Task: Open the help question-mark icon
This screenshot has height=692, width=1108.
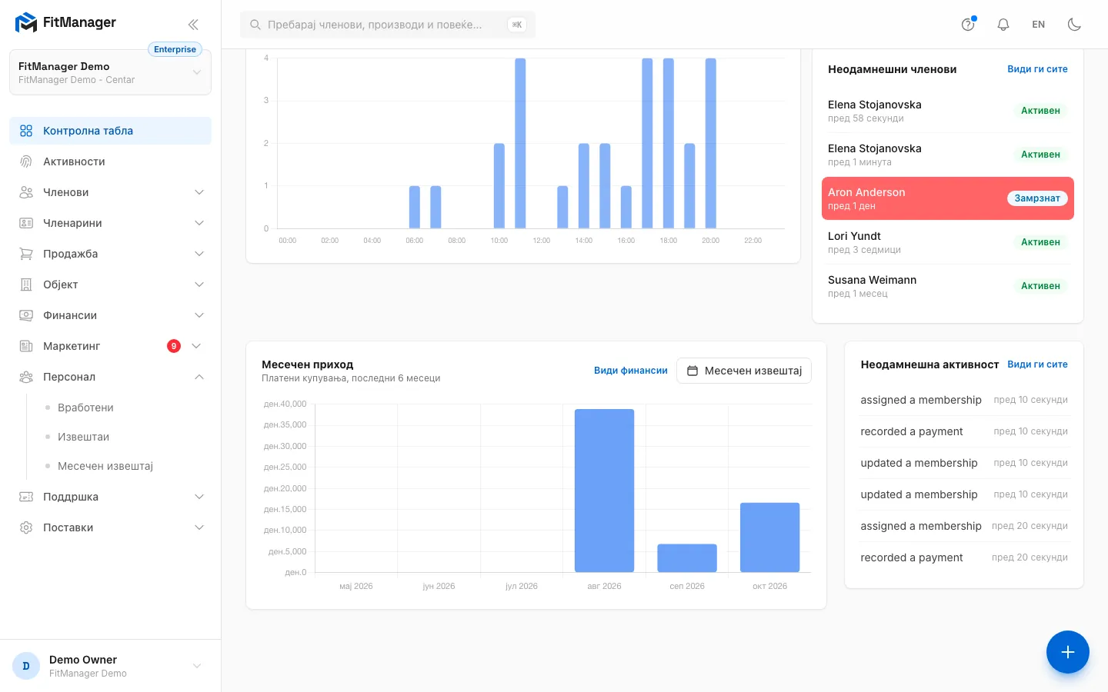Action: (x=968, y=25)
